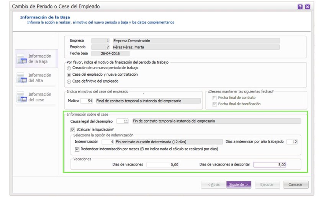Viewport: 321px width, 197px height.
Task: Select Cese definitivo del empleado option
Action: (69, 81)
